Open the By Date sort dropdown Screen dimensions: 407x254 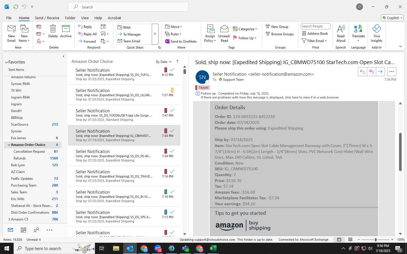pos(164,62)
